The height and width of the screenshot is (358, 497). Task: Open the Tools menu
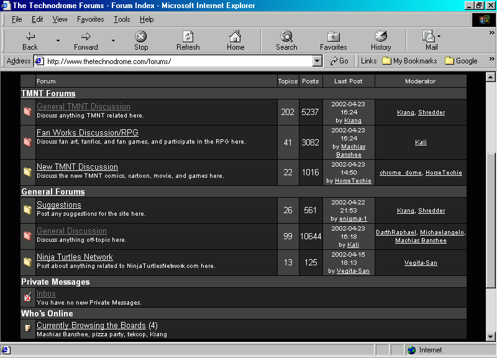pos(122,19)
